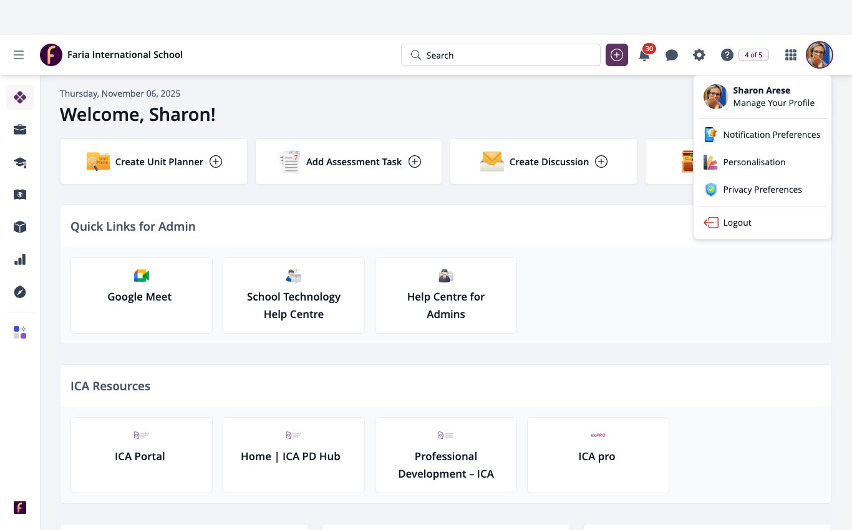Select Personalisation from profile menu
852x530 pixels.
762,162
